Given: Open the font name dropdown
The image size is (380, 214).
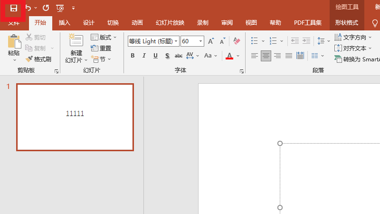Looking at the screenshot, I should [177, 41].
